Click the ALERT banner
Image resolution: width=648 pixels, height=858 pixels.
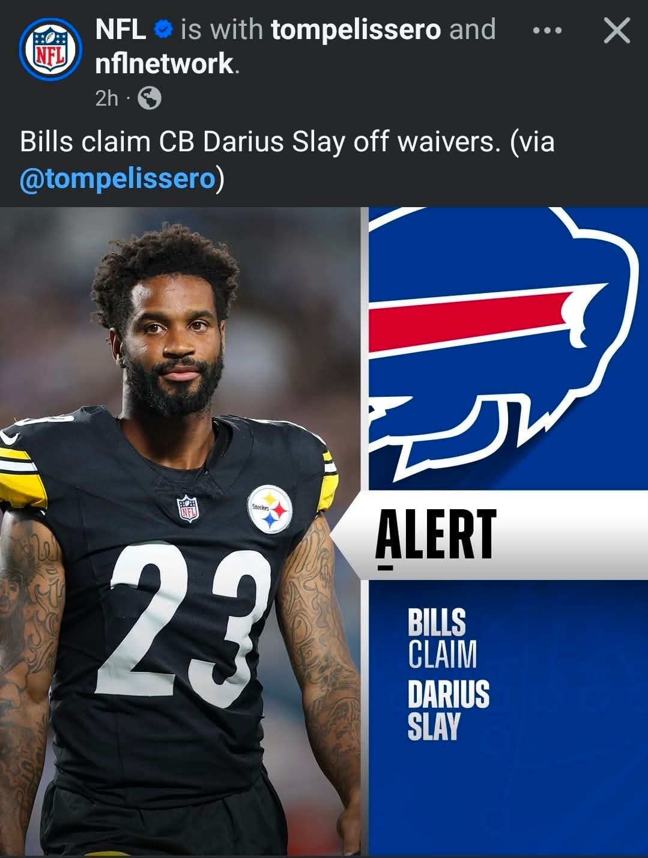tap(489, 534)
